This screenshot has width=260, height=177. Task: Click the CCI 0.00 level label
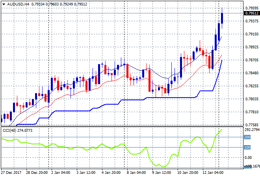click(x=248, y=157)
